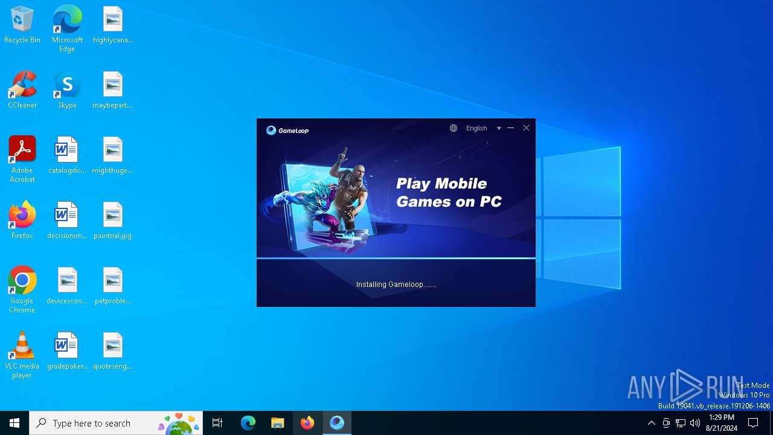The height and width of the screenshot is (435, 773).
Task: Click the Play Mobile Games banner image
Action: tap(396, 188)
